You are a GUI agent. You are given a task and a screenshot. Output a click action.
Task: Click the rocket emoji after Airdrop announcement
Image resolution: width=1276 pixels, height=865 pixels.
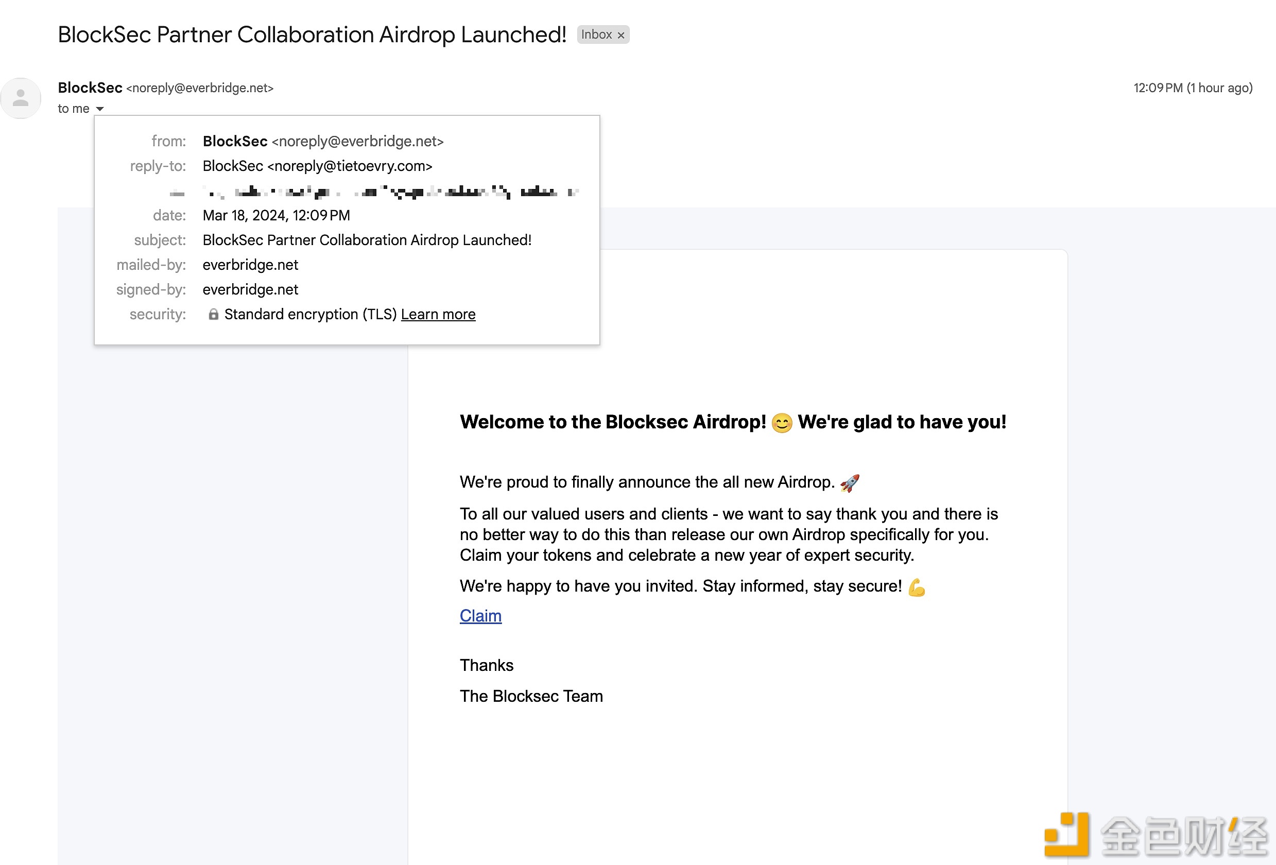[850, 482]
